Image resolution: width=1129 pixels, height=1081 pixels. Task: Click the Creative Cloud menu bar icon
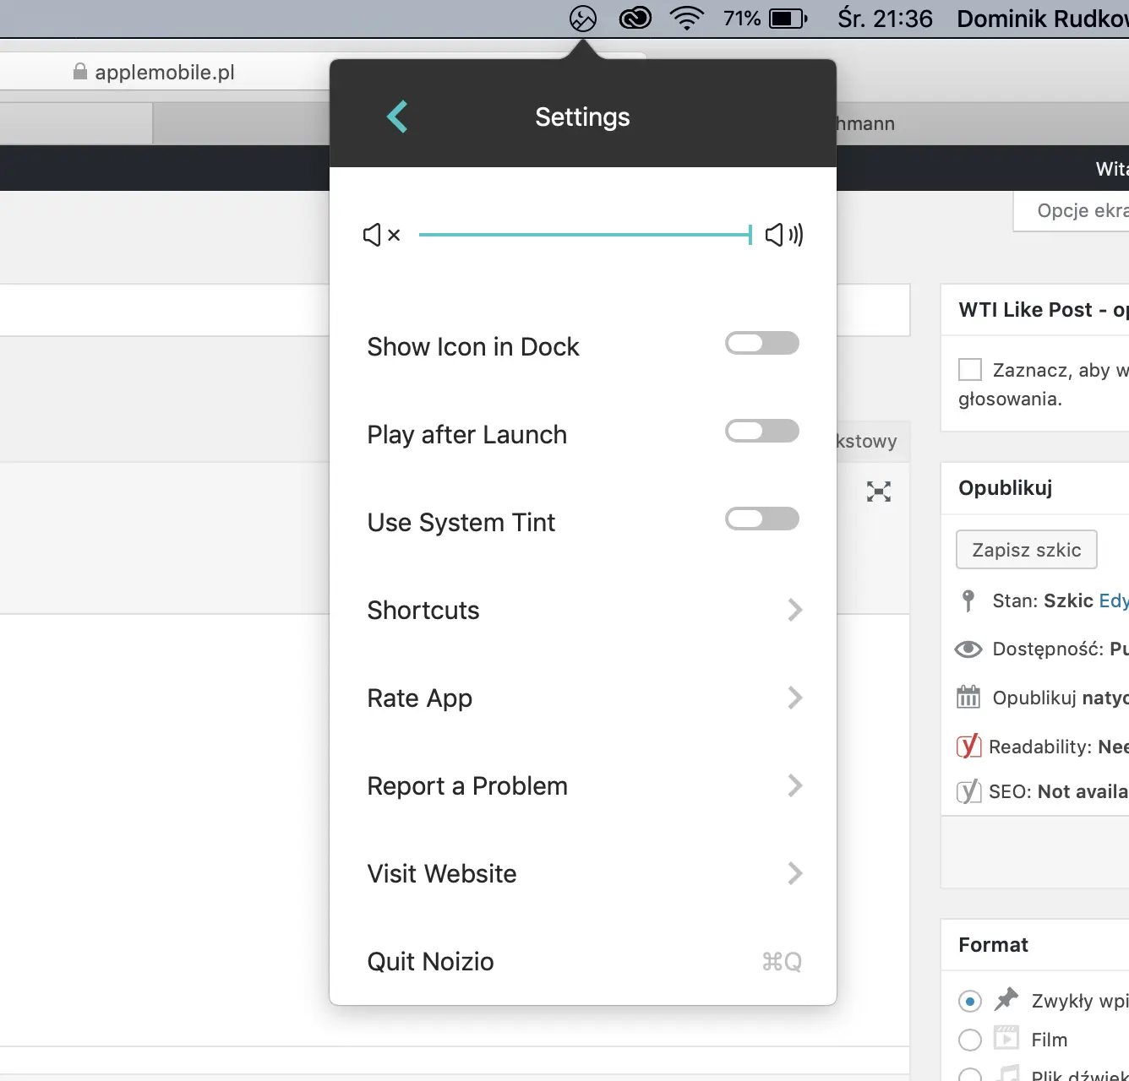tap(635, 19)
